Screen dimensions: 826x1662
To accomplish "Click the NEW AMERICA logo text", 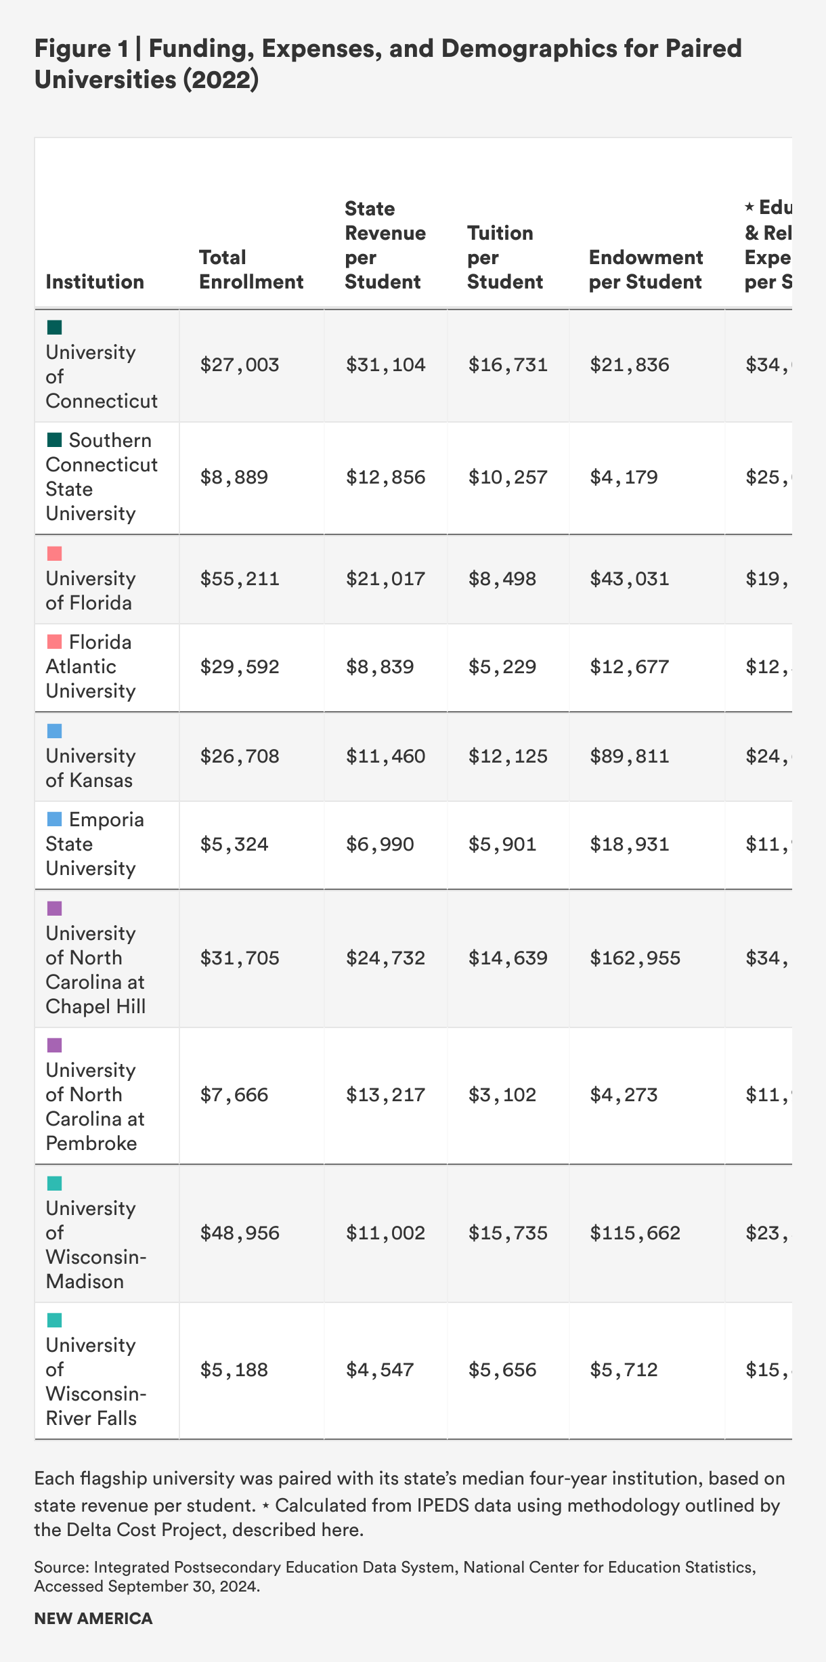I will click(93, 1619).
